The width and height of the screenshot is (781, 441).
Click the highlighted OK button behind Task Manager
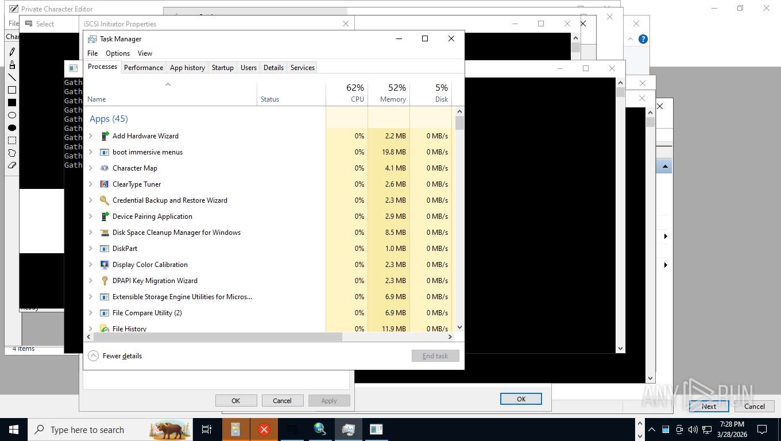pyautogui.click(x=521, y=399)
